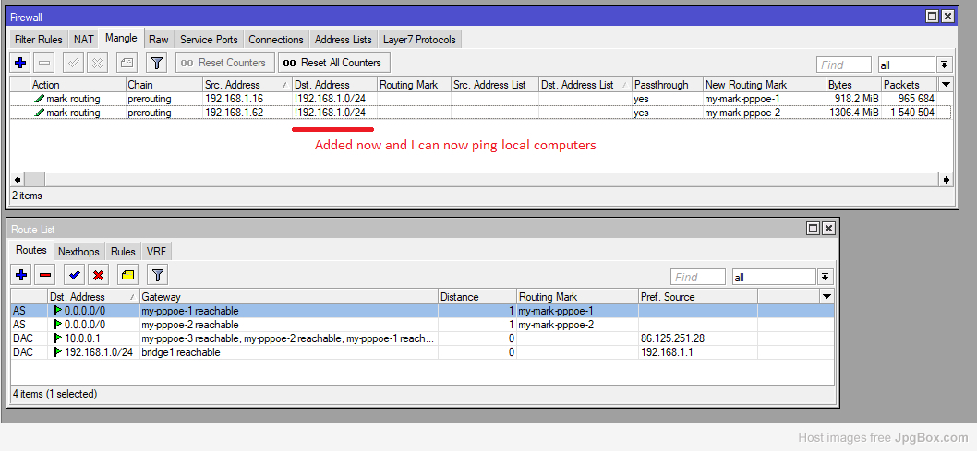Click the yellow comment icon in Route List
The height and width of the screenshot is (451, 977).
127,275
